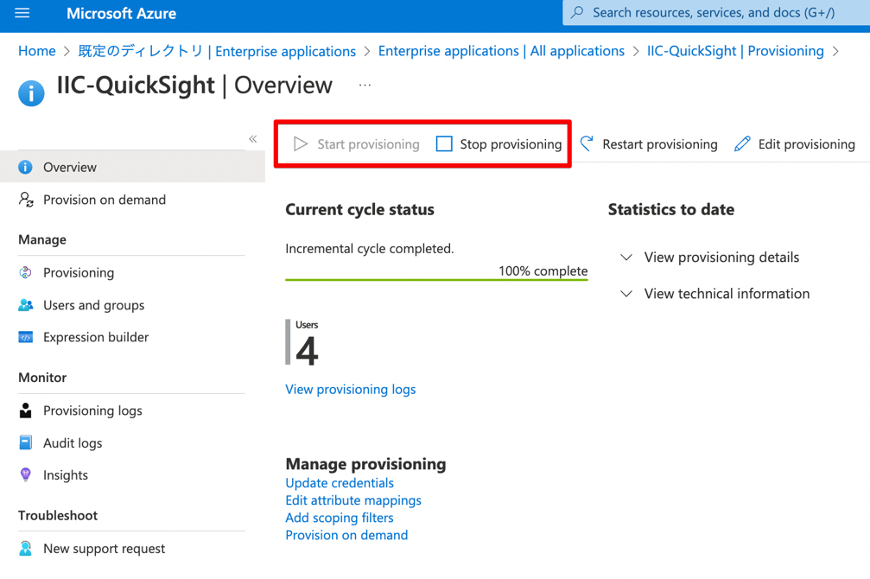Open Users and groups settings
Viewport: 870px width, 579px height.
pos(92,305)
